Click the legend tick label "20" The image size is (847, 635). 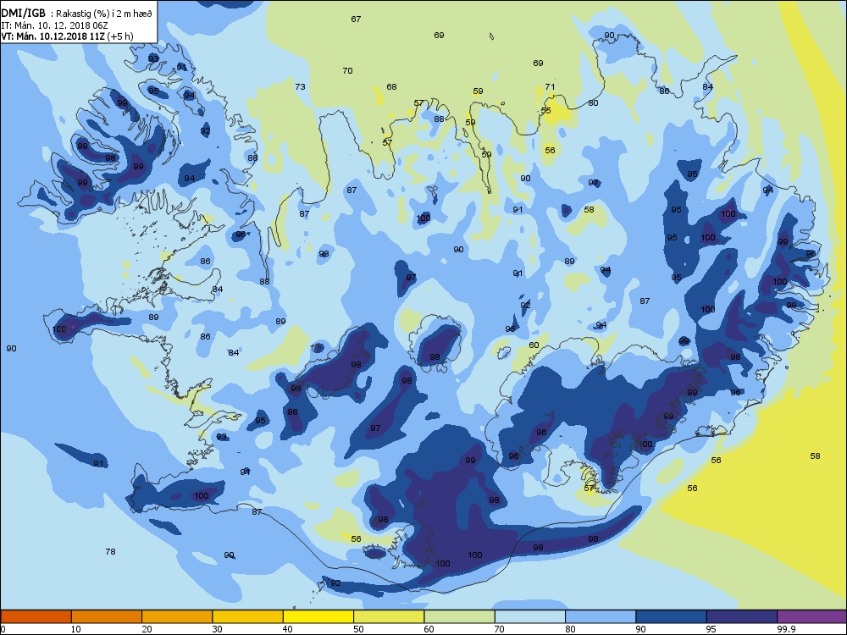(x=147, y=629)
